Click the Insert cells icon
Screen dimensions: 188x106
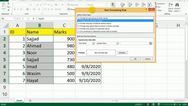(137, 5)
